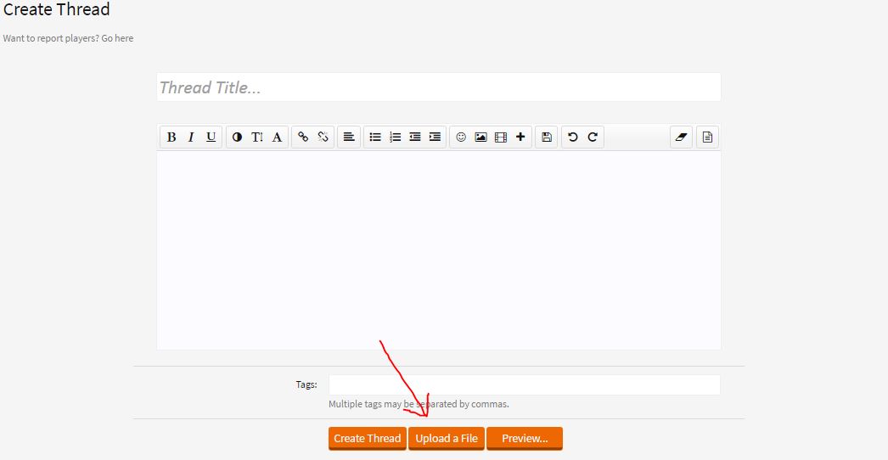Viewport: 888px width, 460px height.
Task: Open the Preview button
Action: pos(525,439)
